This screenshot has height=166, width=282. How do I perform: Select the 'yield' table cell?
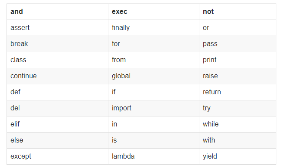point(238,156)
